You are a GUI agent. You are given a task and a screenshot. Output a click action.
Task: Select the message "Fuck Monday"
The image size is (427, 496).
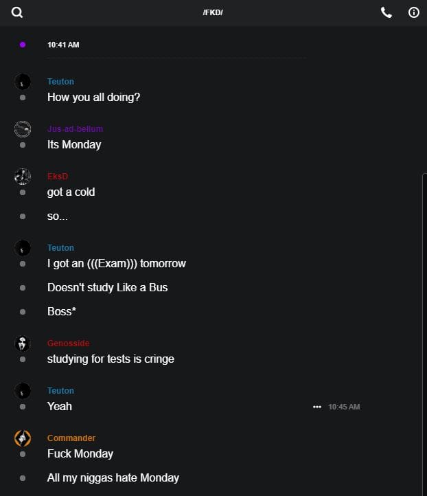point(80,453)
